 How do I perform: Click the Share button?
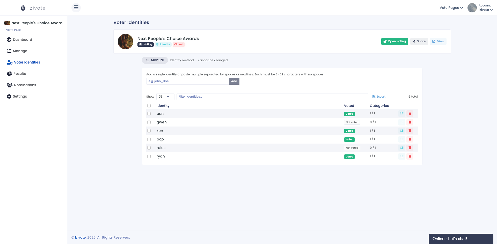point(419,41)
